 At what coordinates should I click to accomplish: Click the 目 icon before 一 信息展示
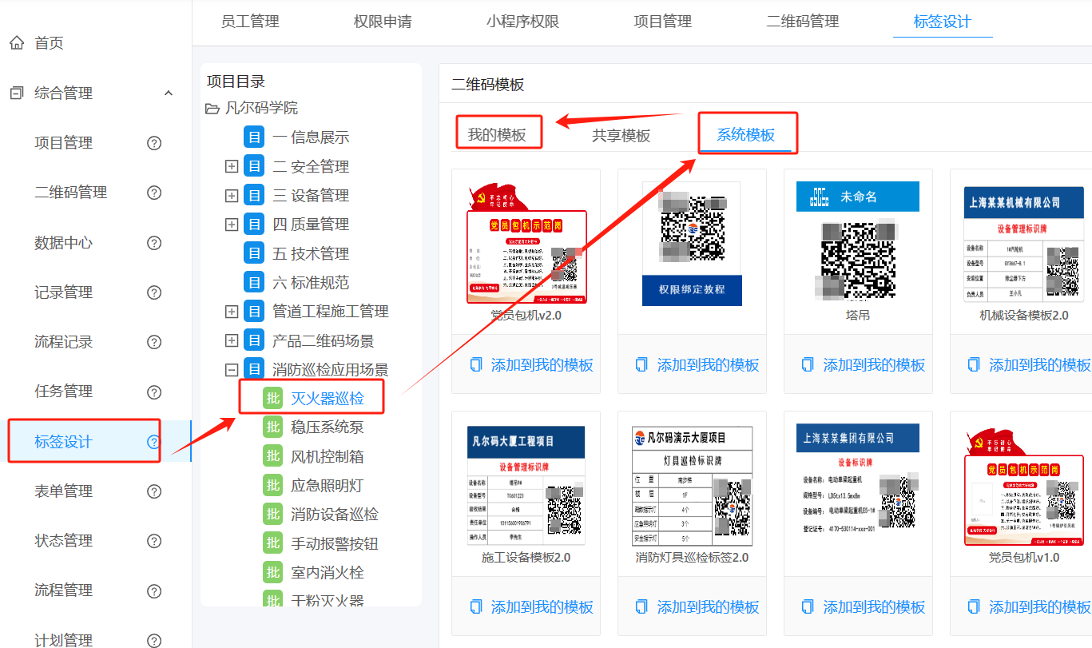(255, 136)
